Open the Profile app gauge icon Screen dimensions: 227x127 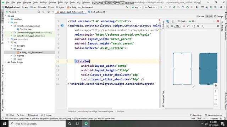coord(183,7)
